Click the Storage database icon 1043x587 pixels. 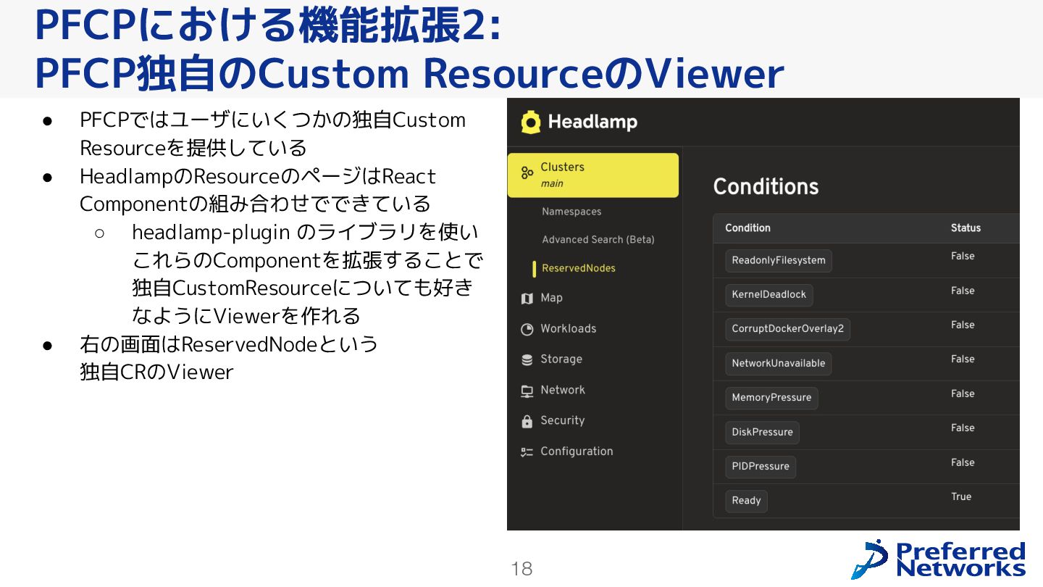(x=527, y=359)
